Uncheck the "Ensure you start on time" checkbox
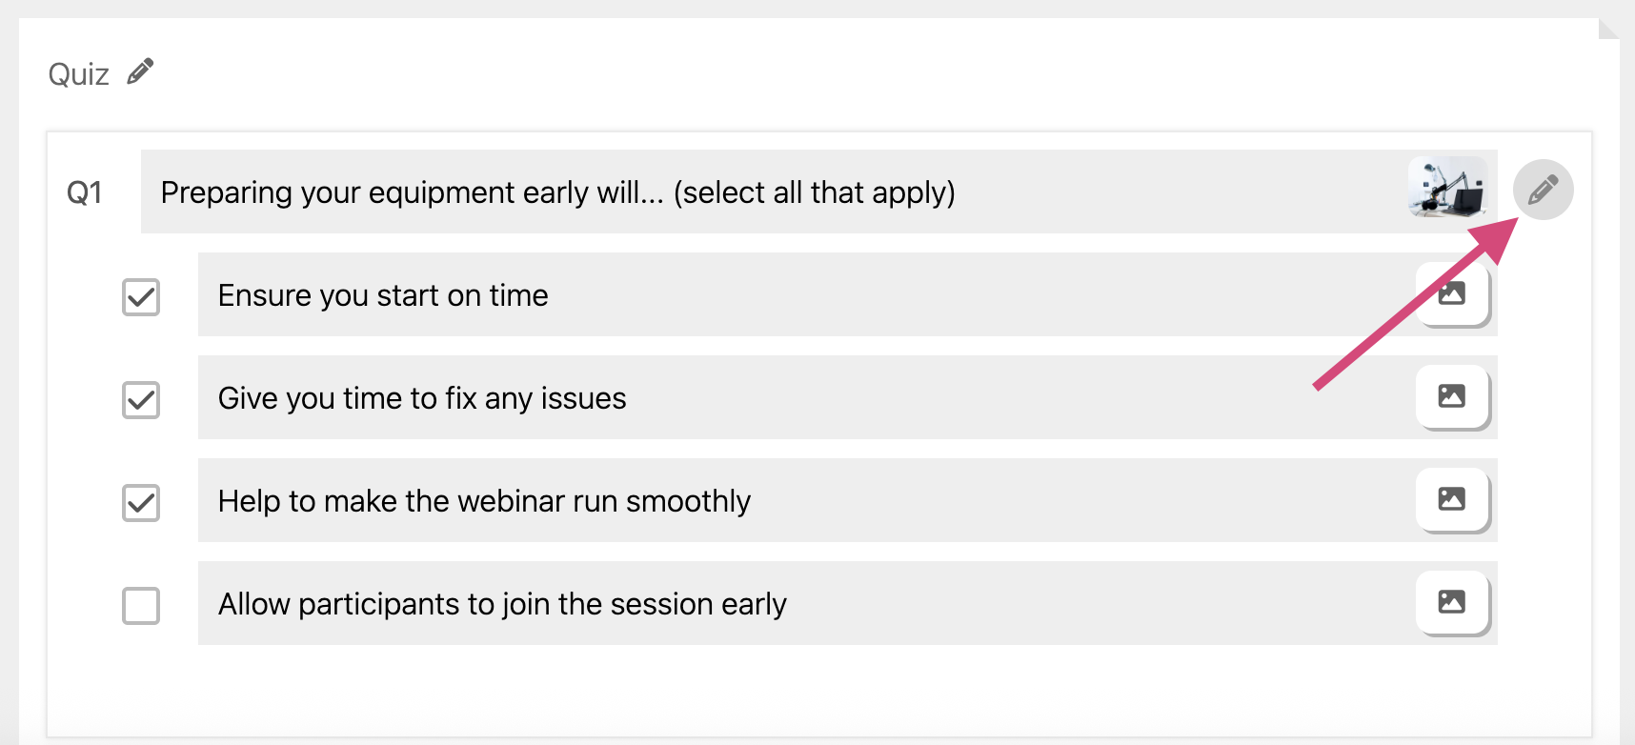The image size is (1635, 745). 141,297
